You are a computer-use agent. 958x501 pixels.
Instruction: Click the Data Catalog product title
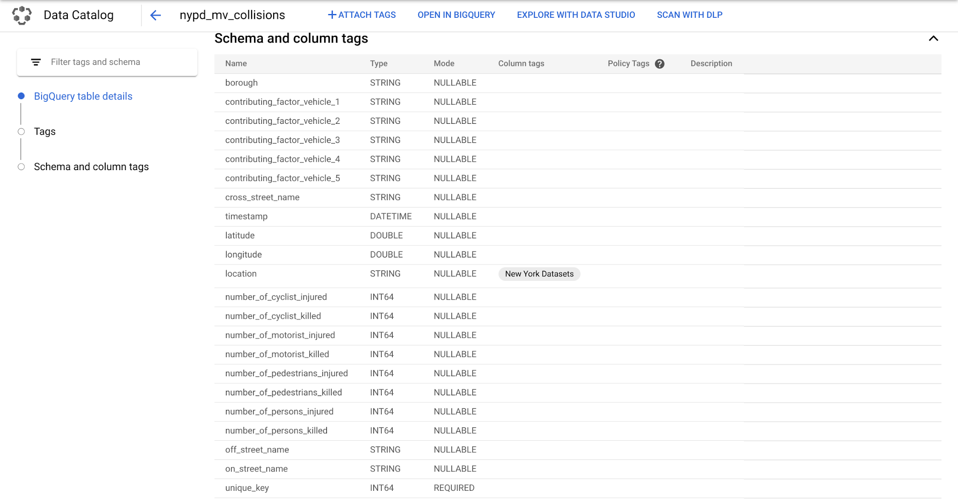tap(79, 15)
